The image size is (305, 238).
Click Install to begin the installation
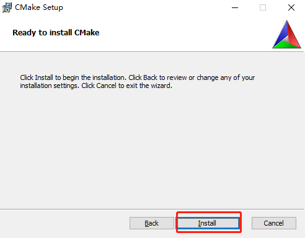pyautogui.click(x=208, y=223)
